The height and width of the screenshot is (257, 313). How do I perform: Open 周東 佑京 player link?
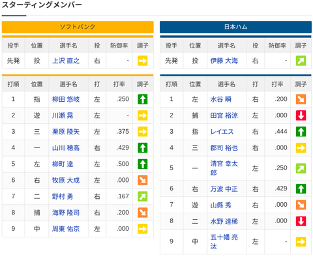click(x=66, y=229)
